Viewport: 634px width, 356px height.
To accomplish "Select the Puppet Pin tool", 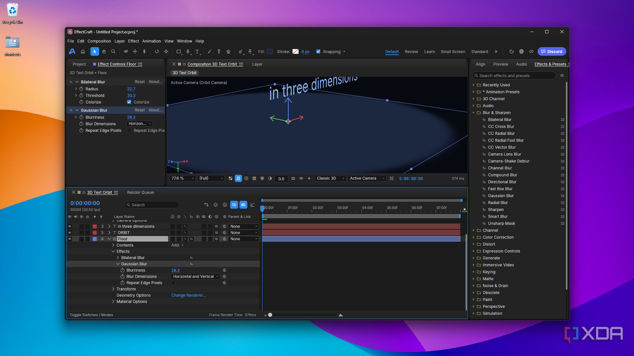I will pos(250,52).
